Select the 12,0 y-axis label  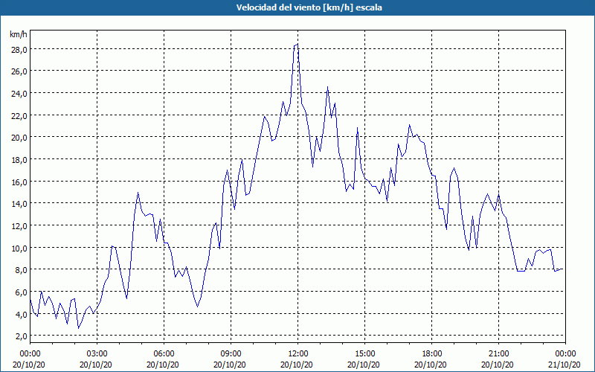(x=18, y=226)
